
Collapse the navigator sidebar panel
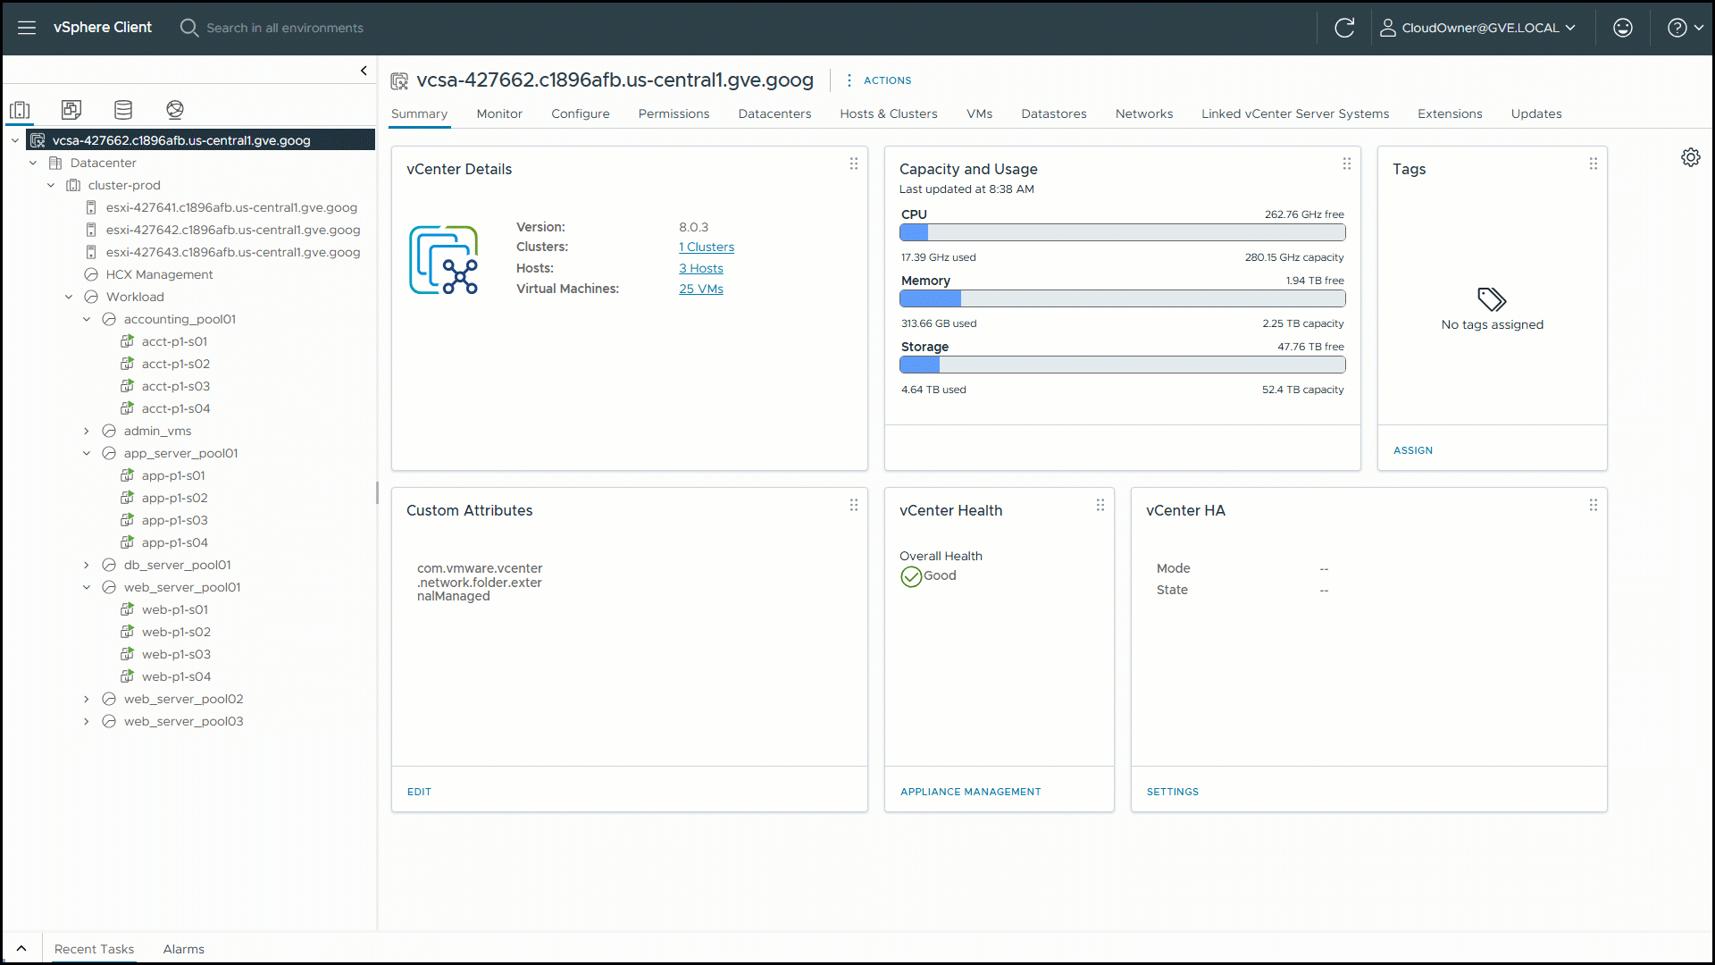point(364,71)
